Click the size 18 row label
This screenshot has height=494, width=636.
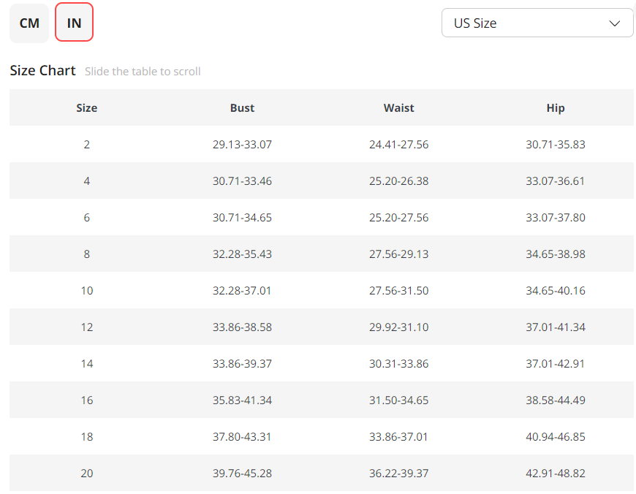click(x=87, y=437)
